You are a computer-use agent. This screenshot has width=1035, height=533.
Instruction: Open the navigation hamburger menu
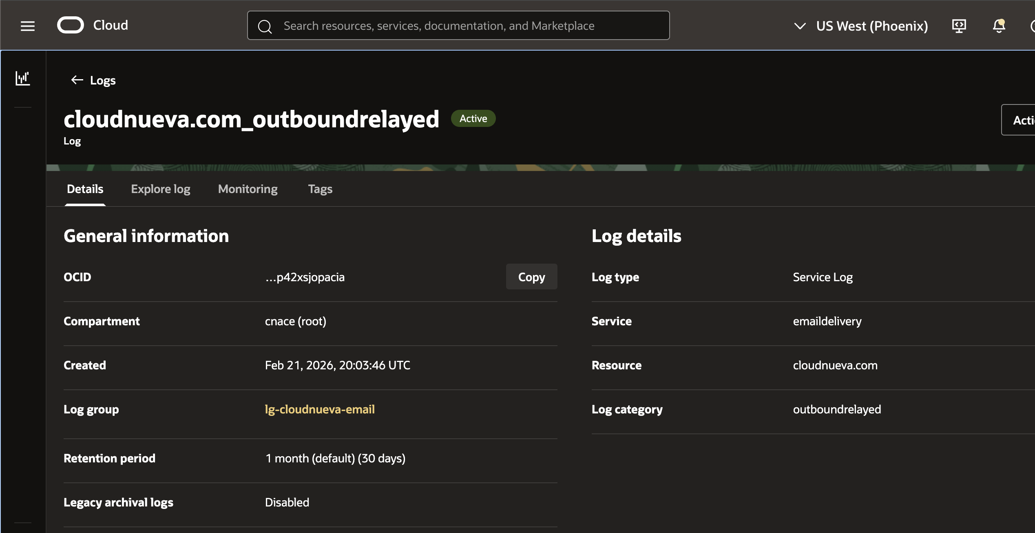pos(27,26)
